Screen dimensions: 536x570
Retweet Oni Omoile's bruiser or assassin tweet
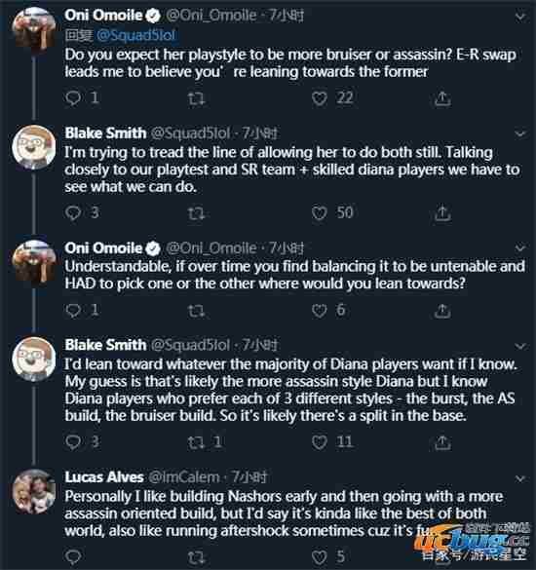click(196, 98)
